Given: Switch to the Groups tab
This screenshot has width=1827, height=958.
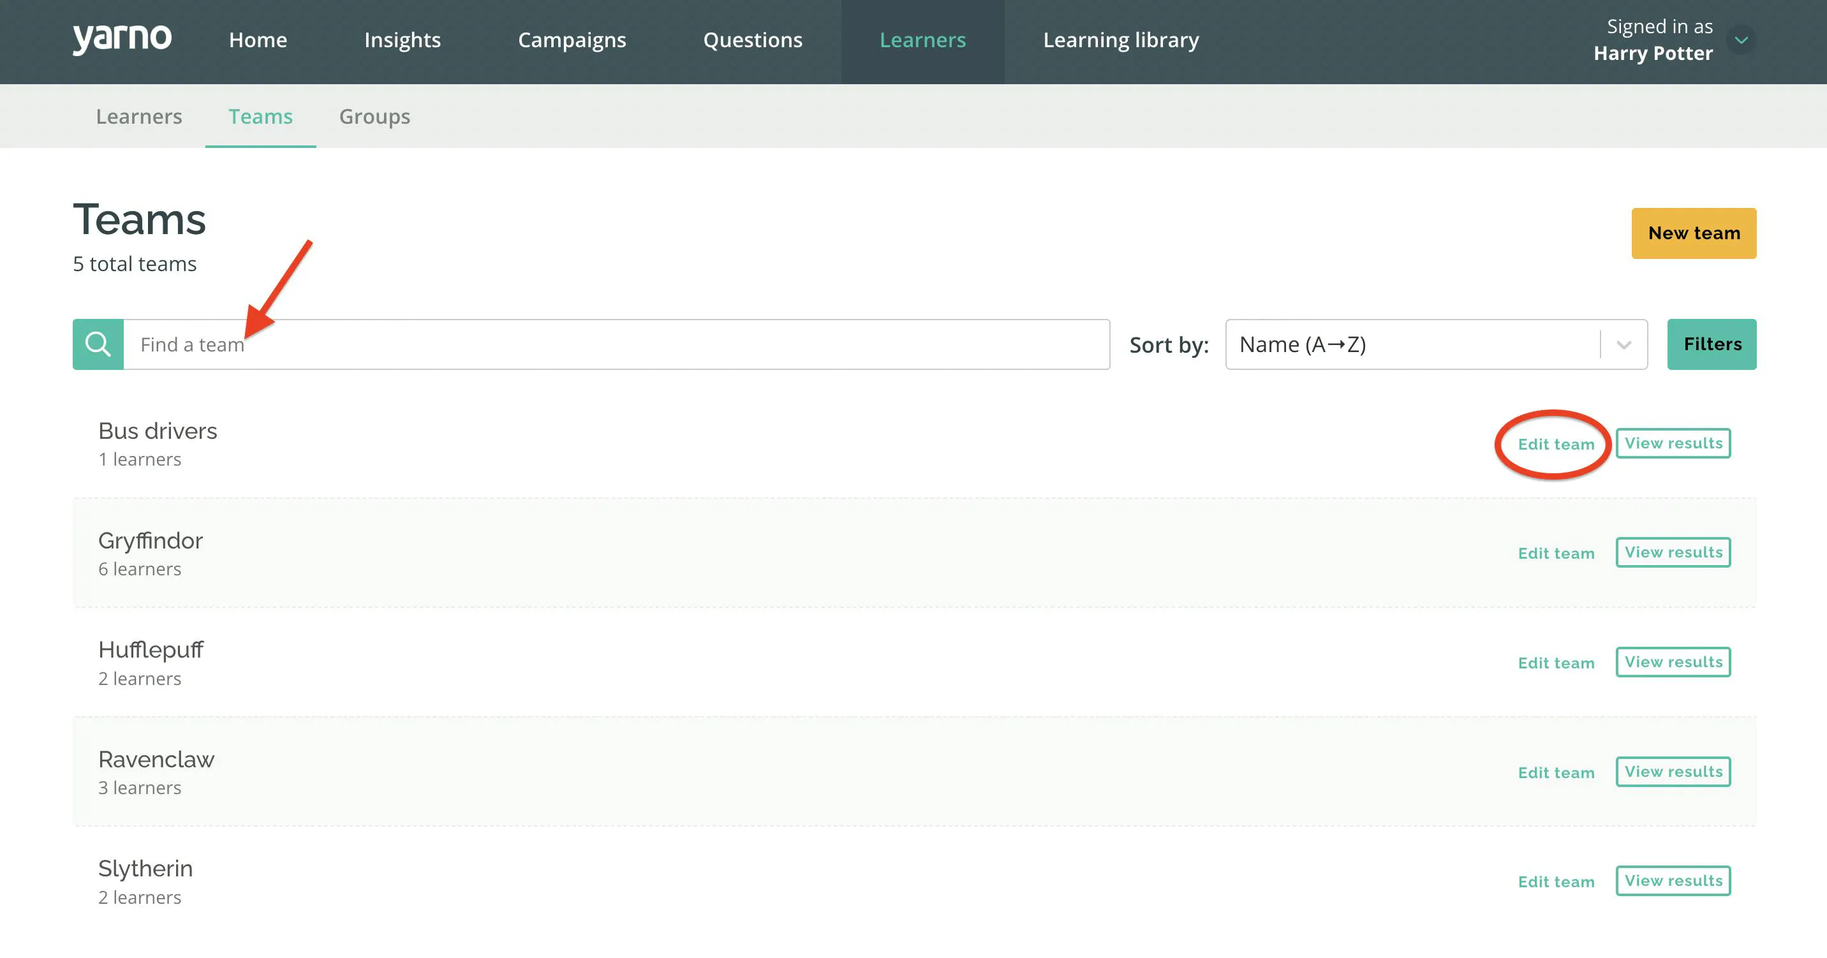Looking at the screenshot, I should click(x=374, y=116).
